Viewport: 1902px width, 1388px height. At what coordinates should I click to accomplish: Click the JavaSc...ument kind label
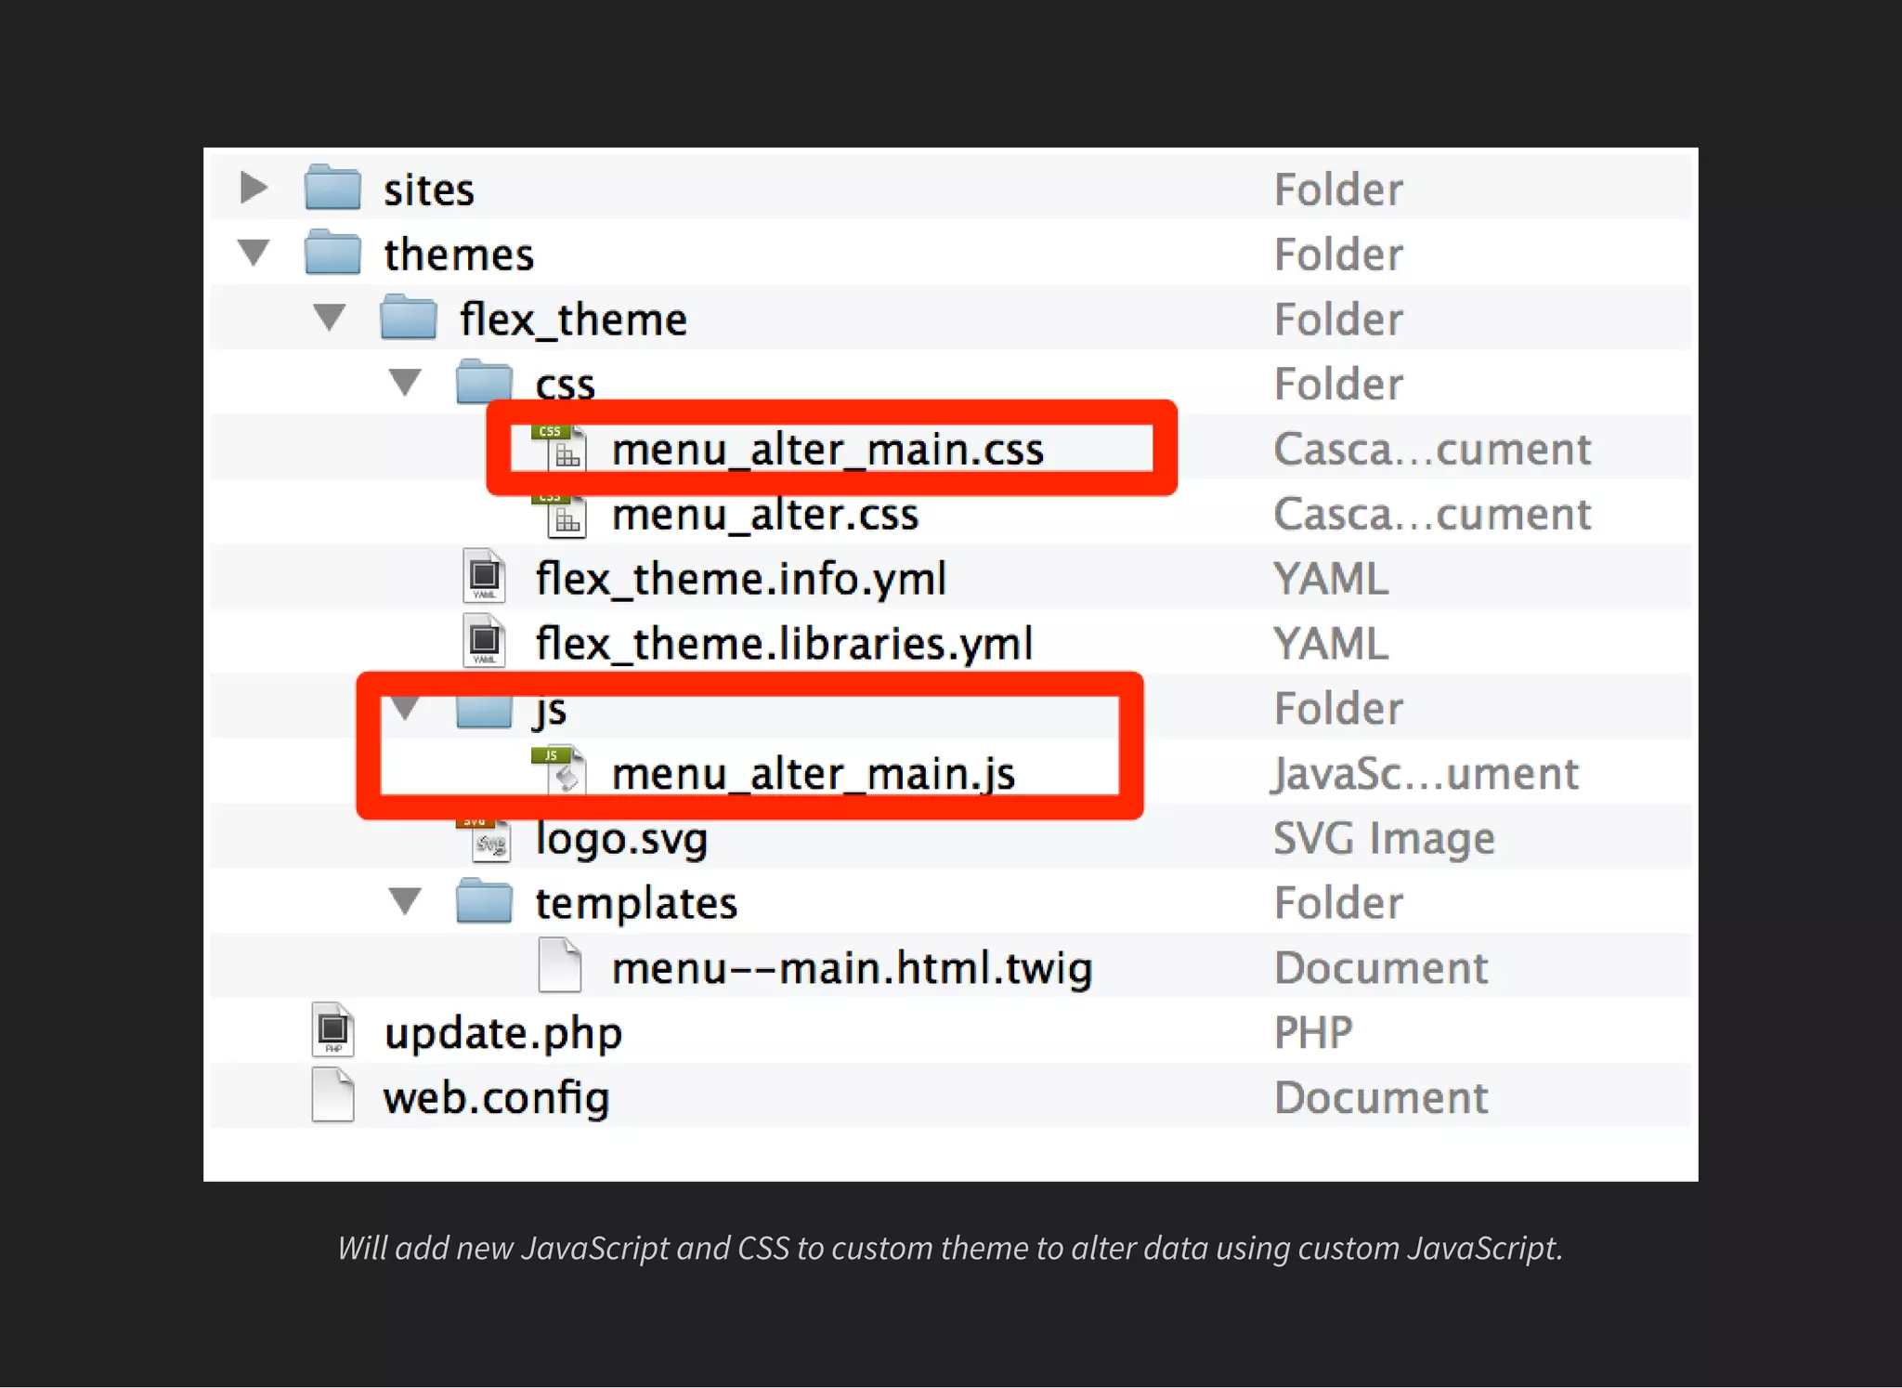pos(1425,774)
